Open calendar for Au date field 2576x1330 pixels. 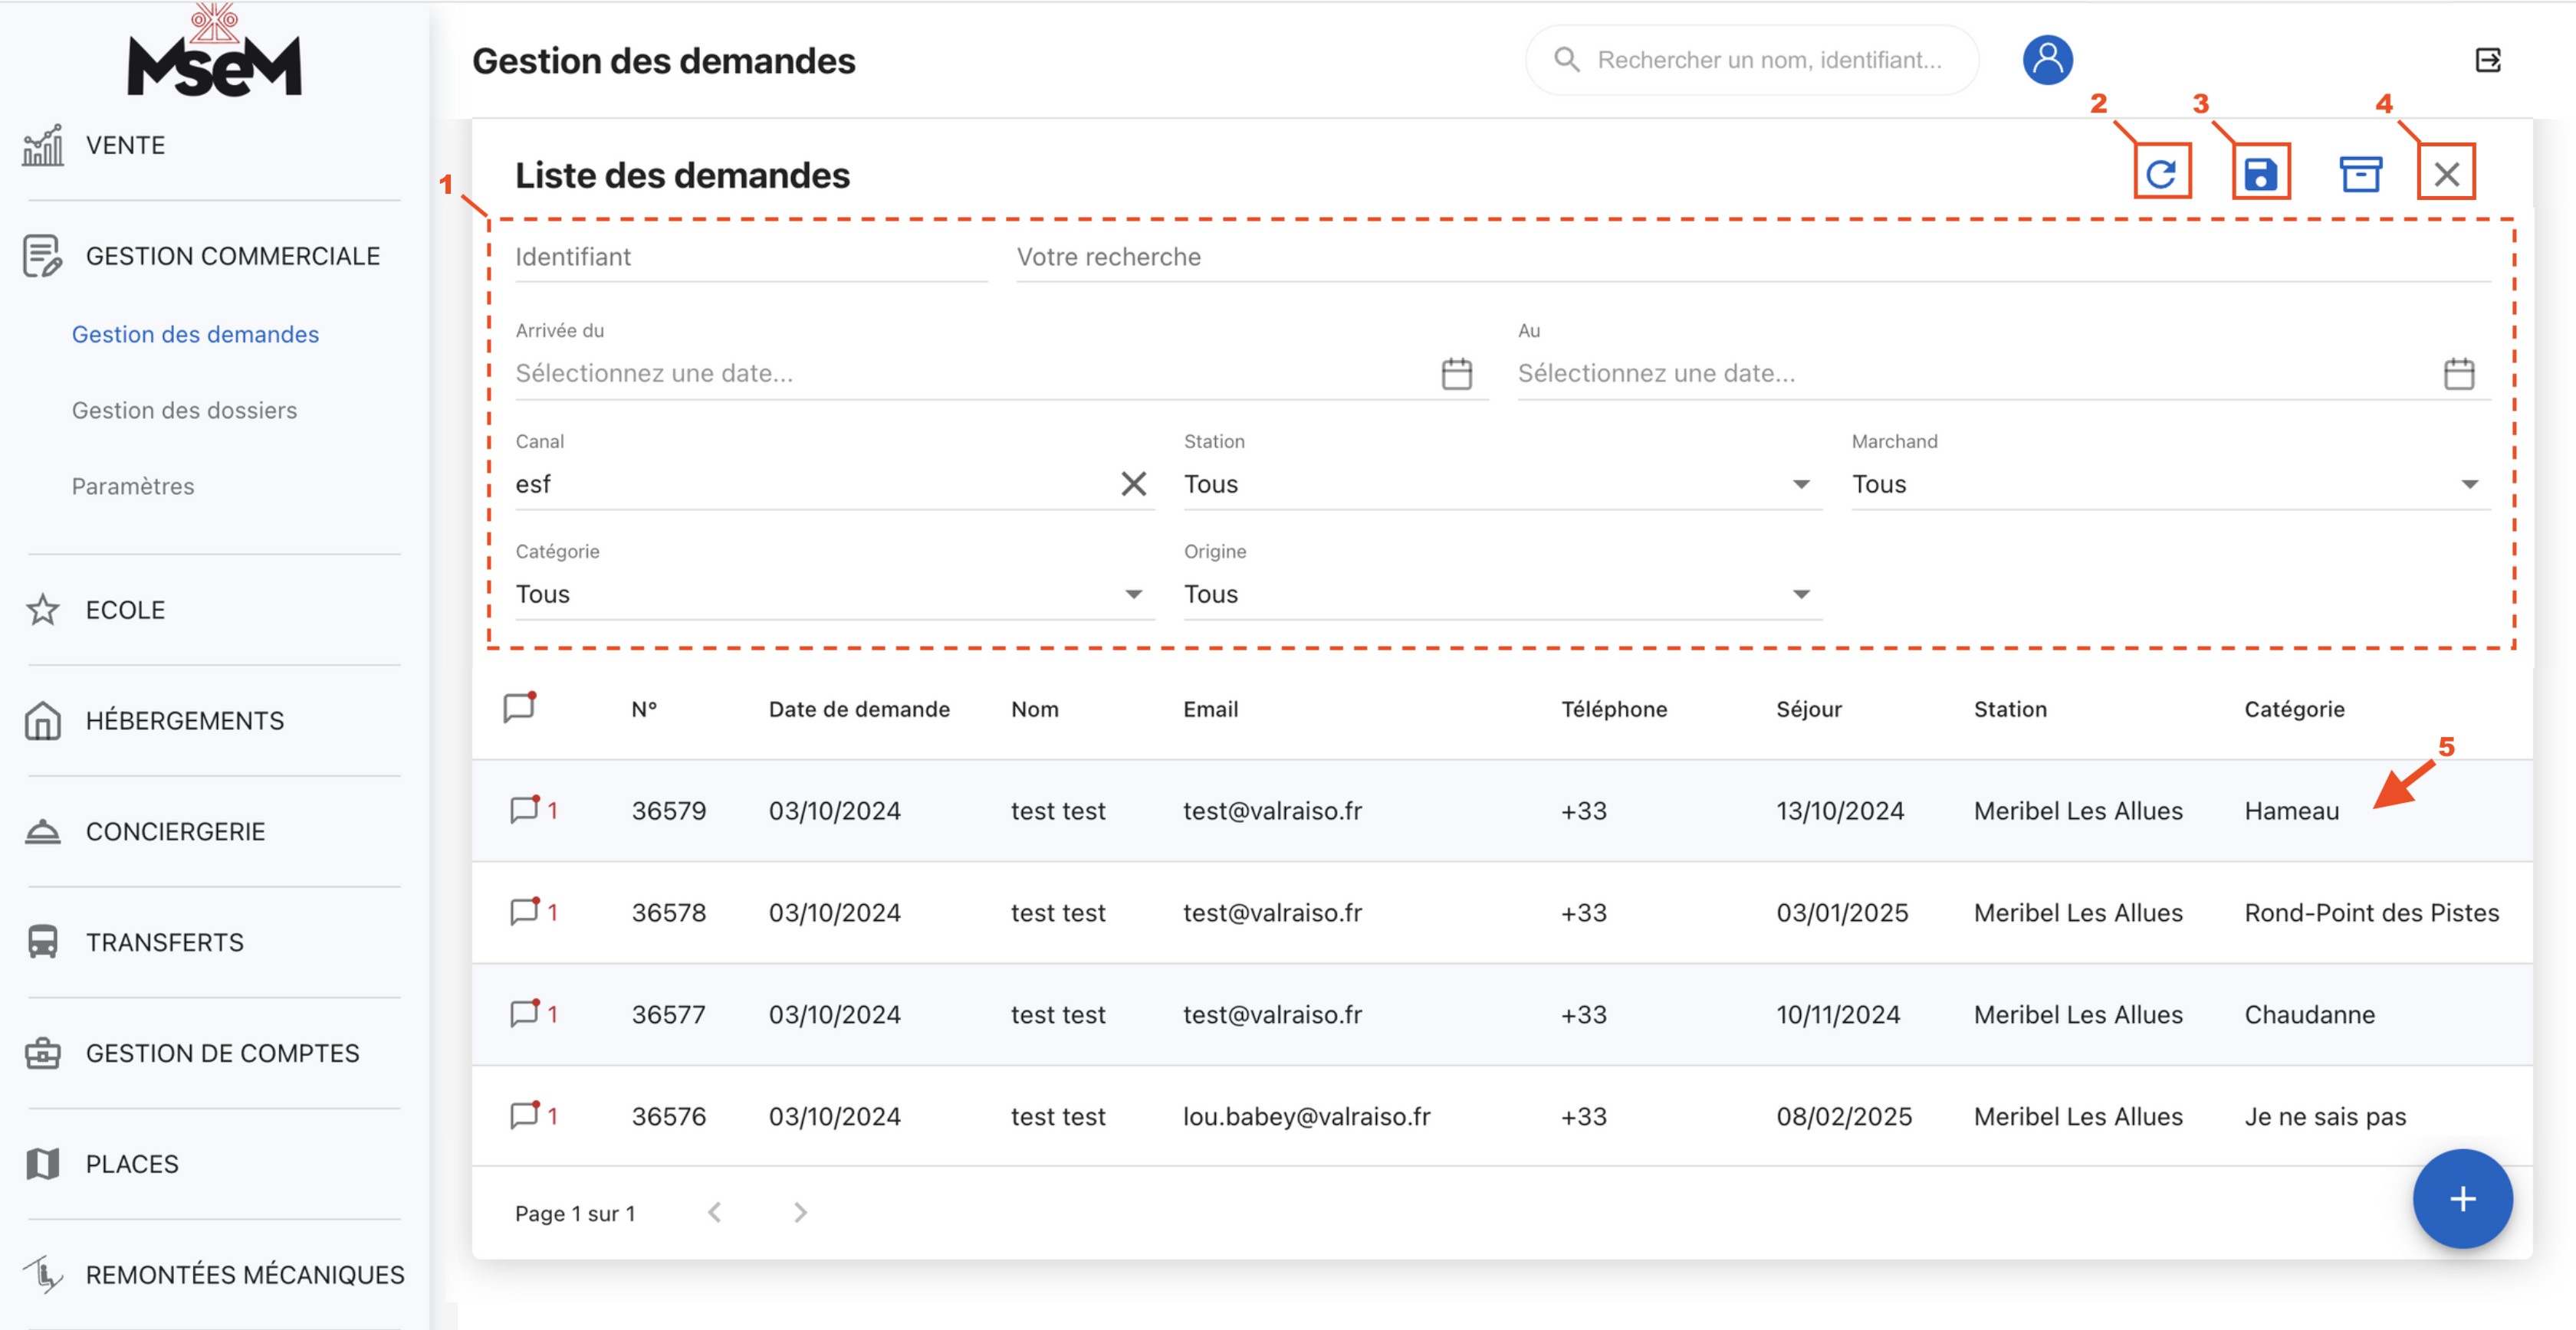point(2458,374)
